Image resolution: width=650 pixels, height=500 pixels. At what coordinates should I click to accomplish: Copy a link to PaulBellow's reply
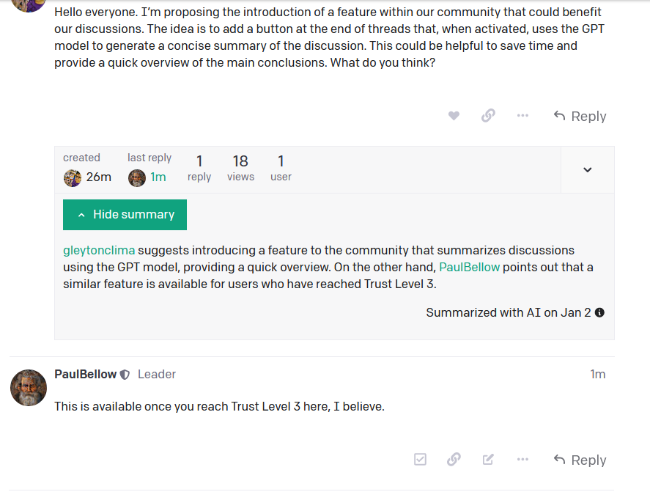pos(454,459)
